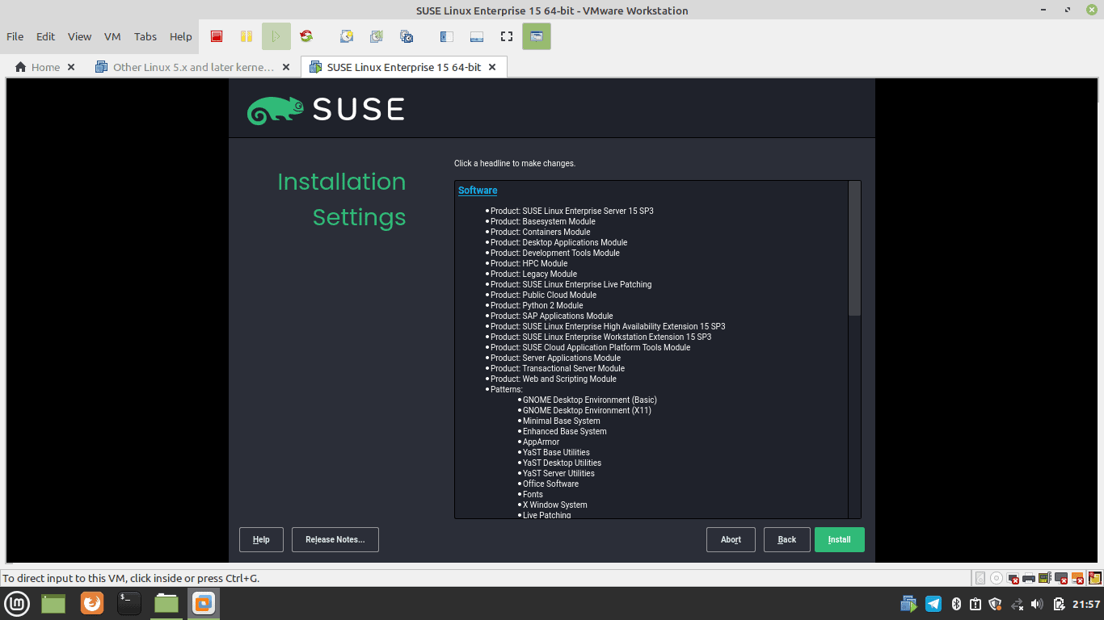Open the Linux Mint start menu

pyautogui.click(x=18, y=603)
